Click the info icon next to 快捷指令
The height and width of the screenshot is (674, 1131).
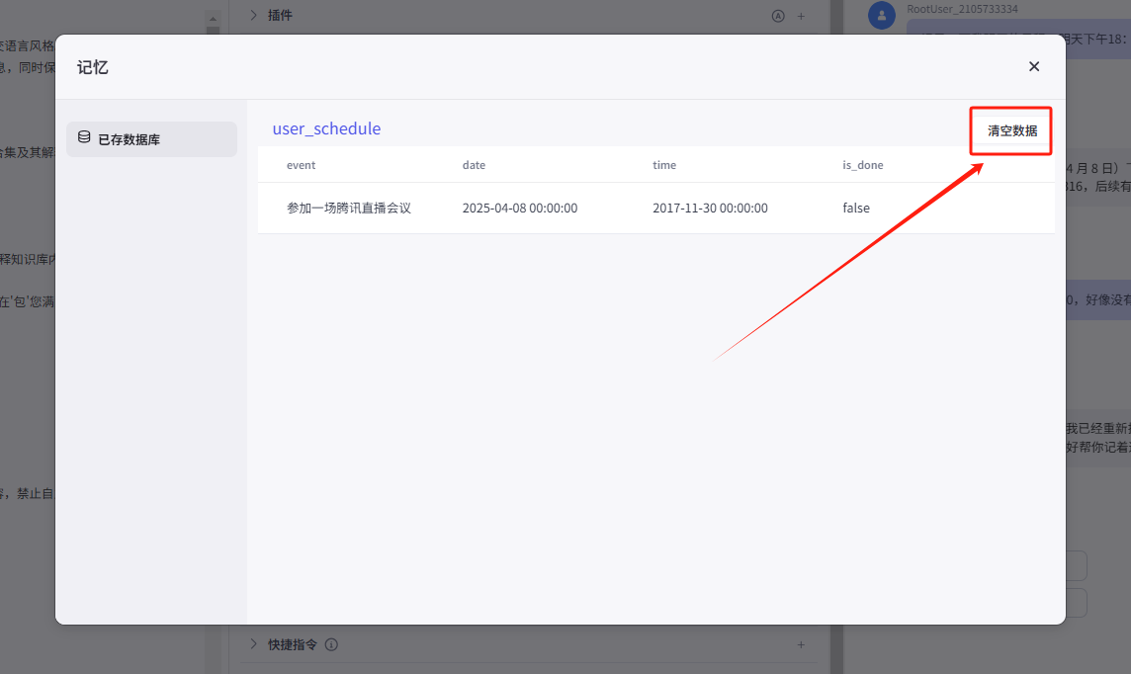331,644
